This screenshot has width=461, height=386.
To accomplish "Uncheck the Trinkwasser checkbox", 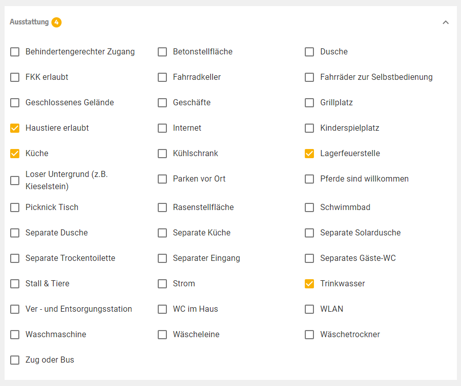I will [x=309, y=284].
